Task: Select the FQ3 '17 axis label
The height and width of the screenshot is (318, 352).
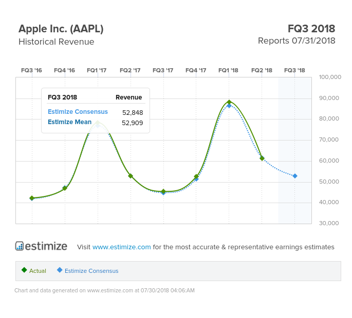Action: [x=163, y=70]
